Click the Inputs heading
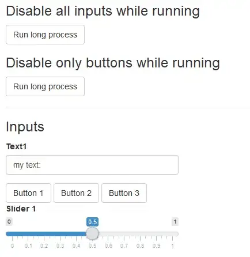Image resolution: width=250 pixels, height=257 pixels. [x=25, y=127]
